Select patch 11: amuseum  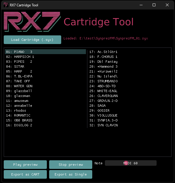[x=45, y=101]
